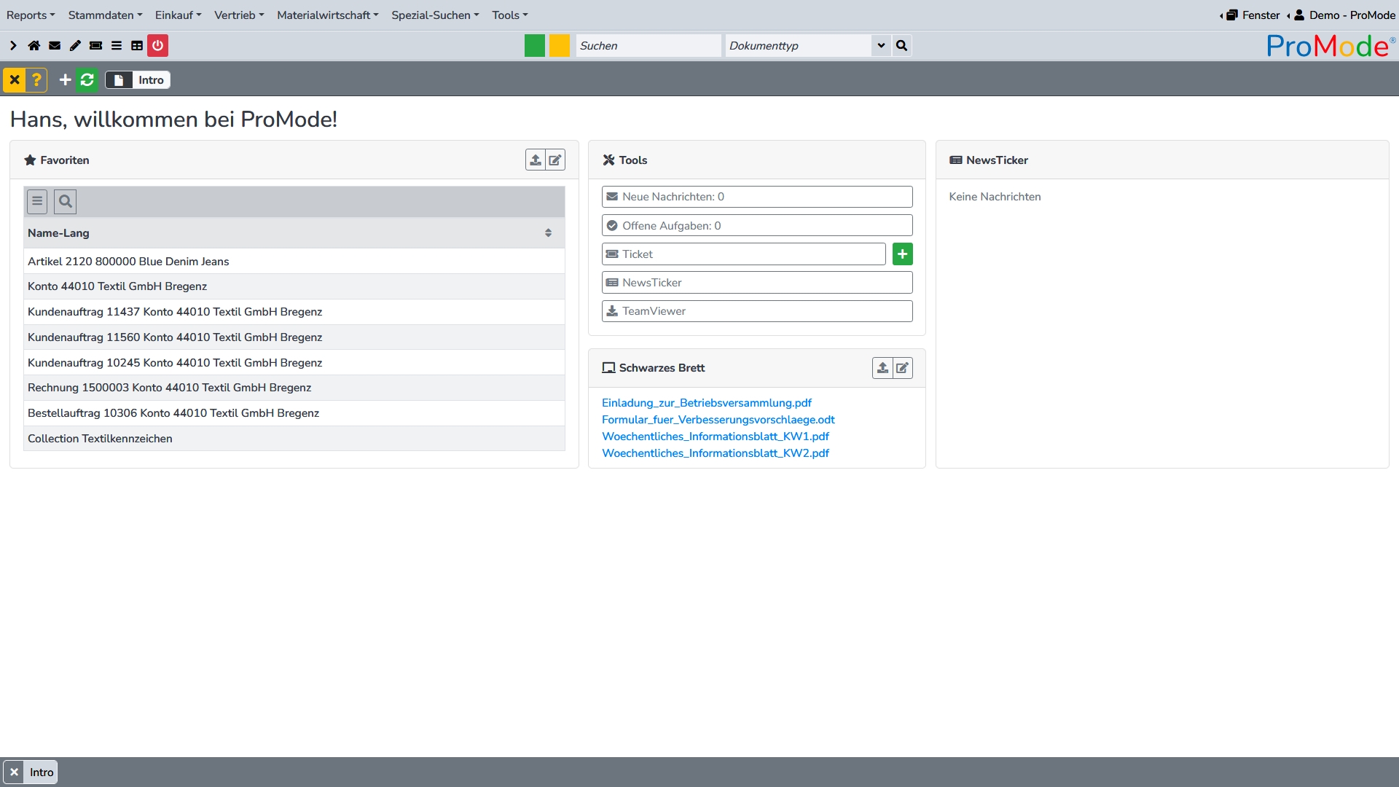Open Einladung_zur_Betriebsversammlung.pdf link
Viewport: 1399px width, 787px height.
706,403
